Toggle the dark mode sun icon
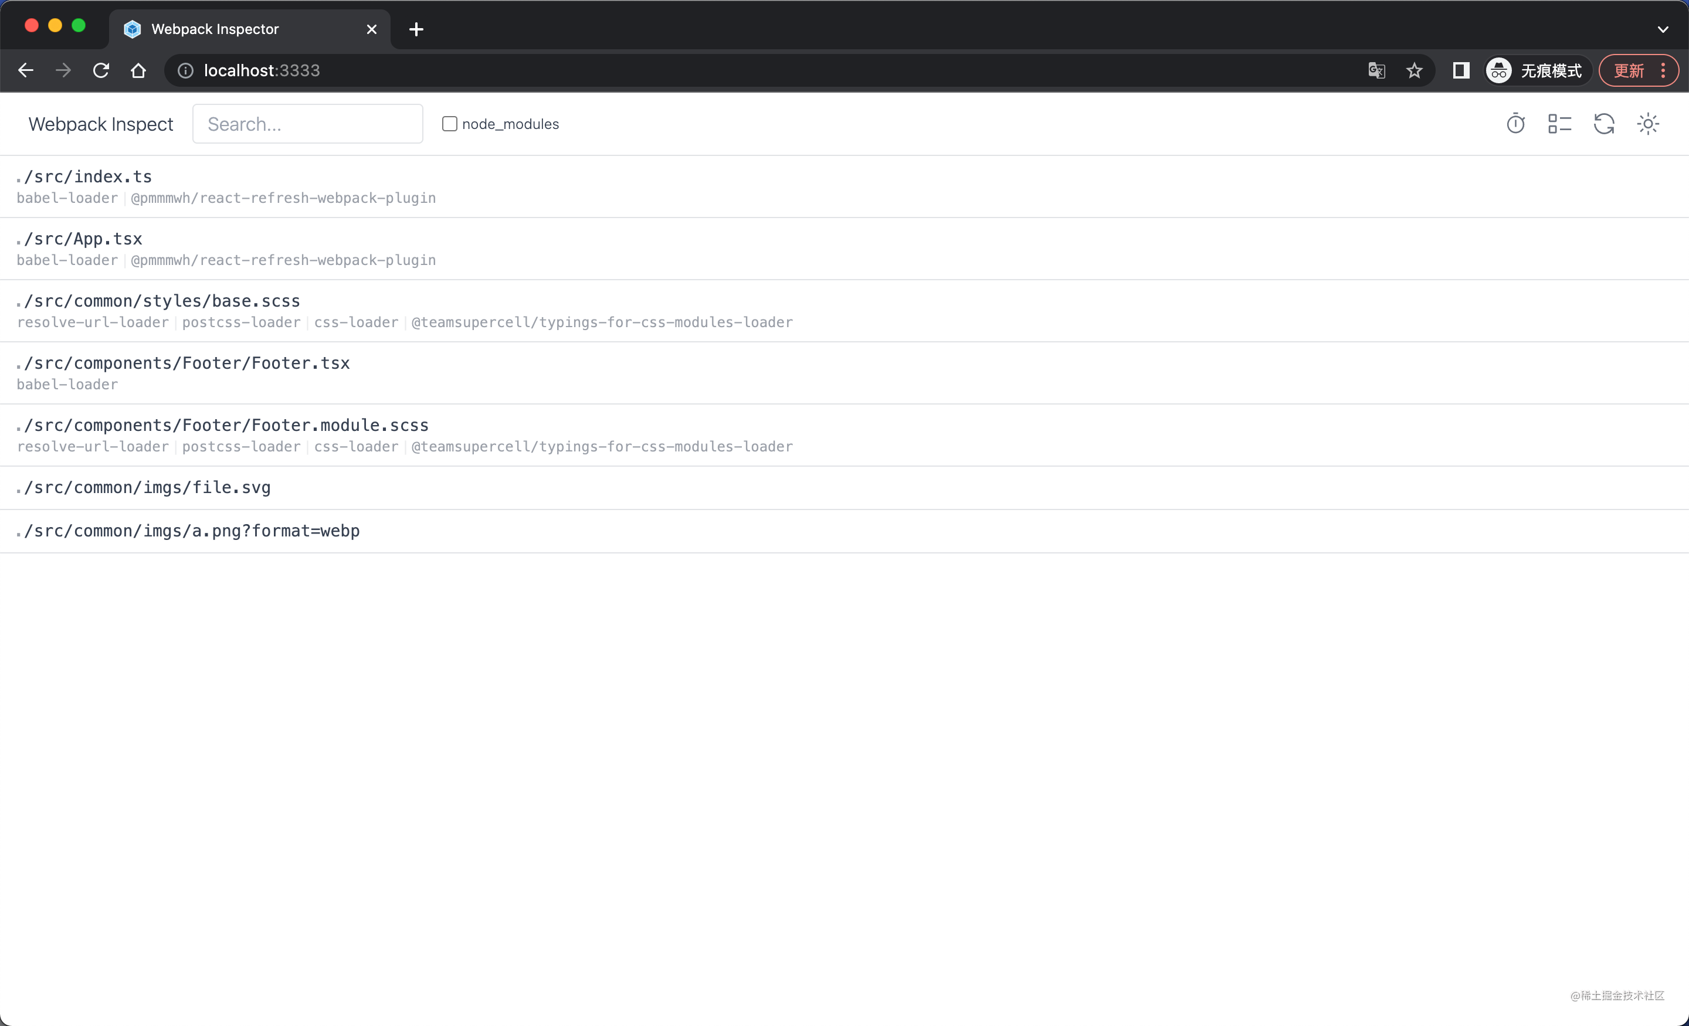The width and height of the screenshot is (1689, 1026). click(1648, 124)
